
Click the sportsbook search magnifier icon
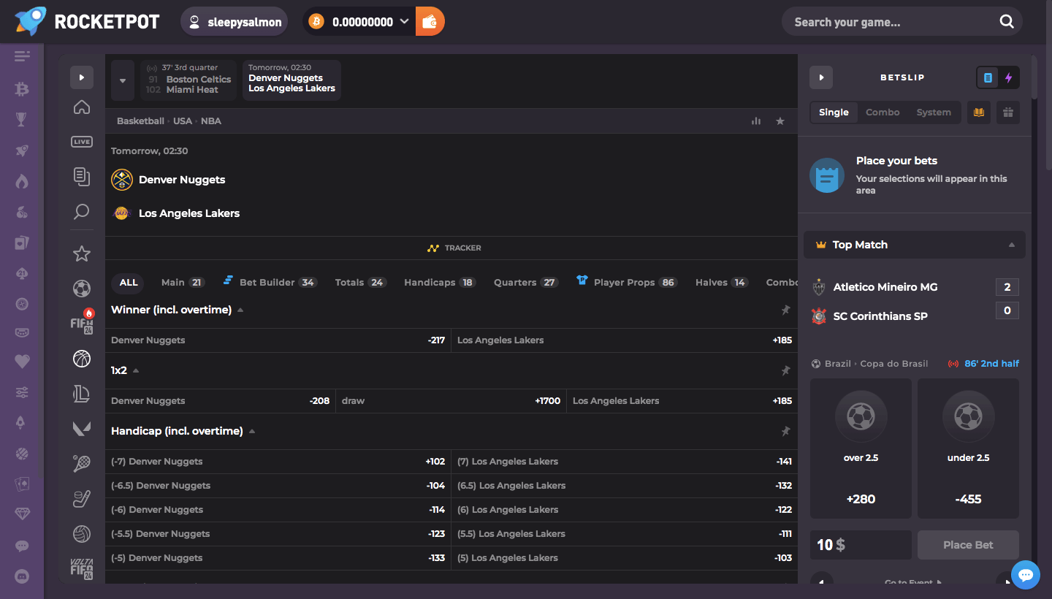pyautogui.click(x=82, y=212)
